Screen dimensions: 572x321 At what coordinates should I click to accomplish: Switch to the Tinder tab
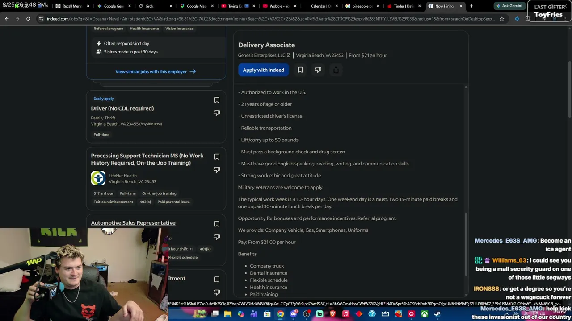point(404,6)
